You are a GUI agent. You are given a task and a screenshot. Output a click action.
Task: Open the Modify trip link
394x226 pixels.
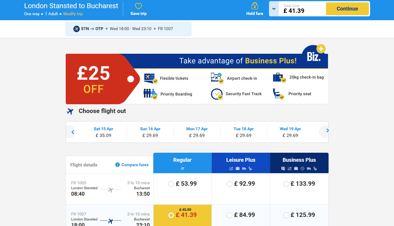pyautogui.click(x=73, y=14)
